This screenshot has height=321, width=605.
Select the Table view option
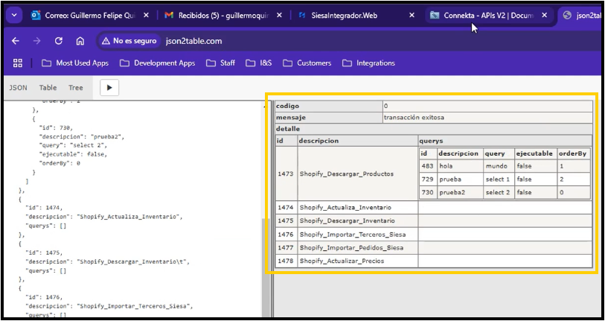click(x=48, y=88)
